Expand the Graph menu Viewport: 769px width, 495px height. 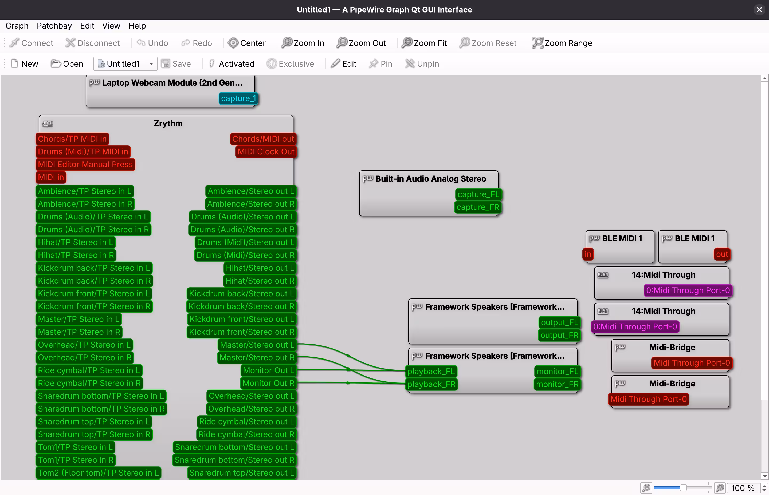16,26
